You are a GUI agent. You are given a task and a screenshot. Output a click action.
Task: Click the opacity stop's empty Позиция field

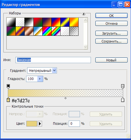tap(74, 114)
